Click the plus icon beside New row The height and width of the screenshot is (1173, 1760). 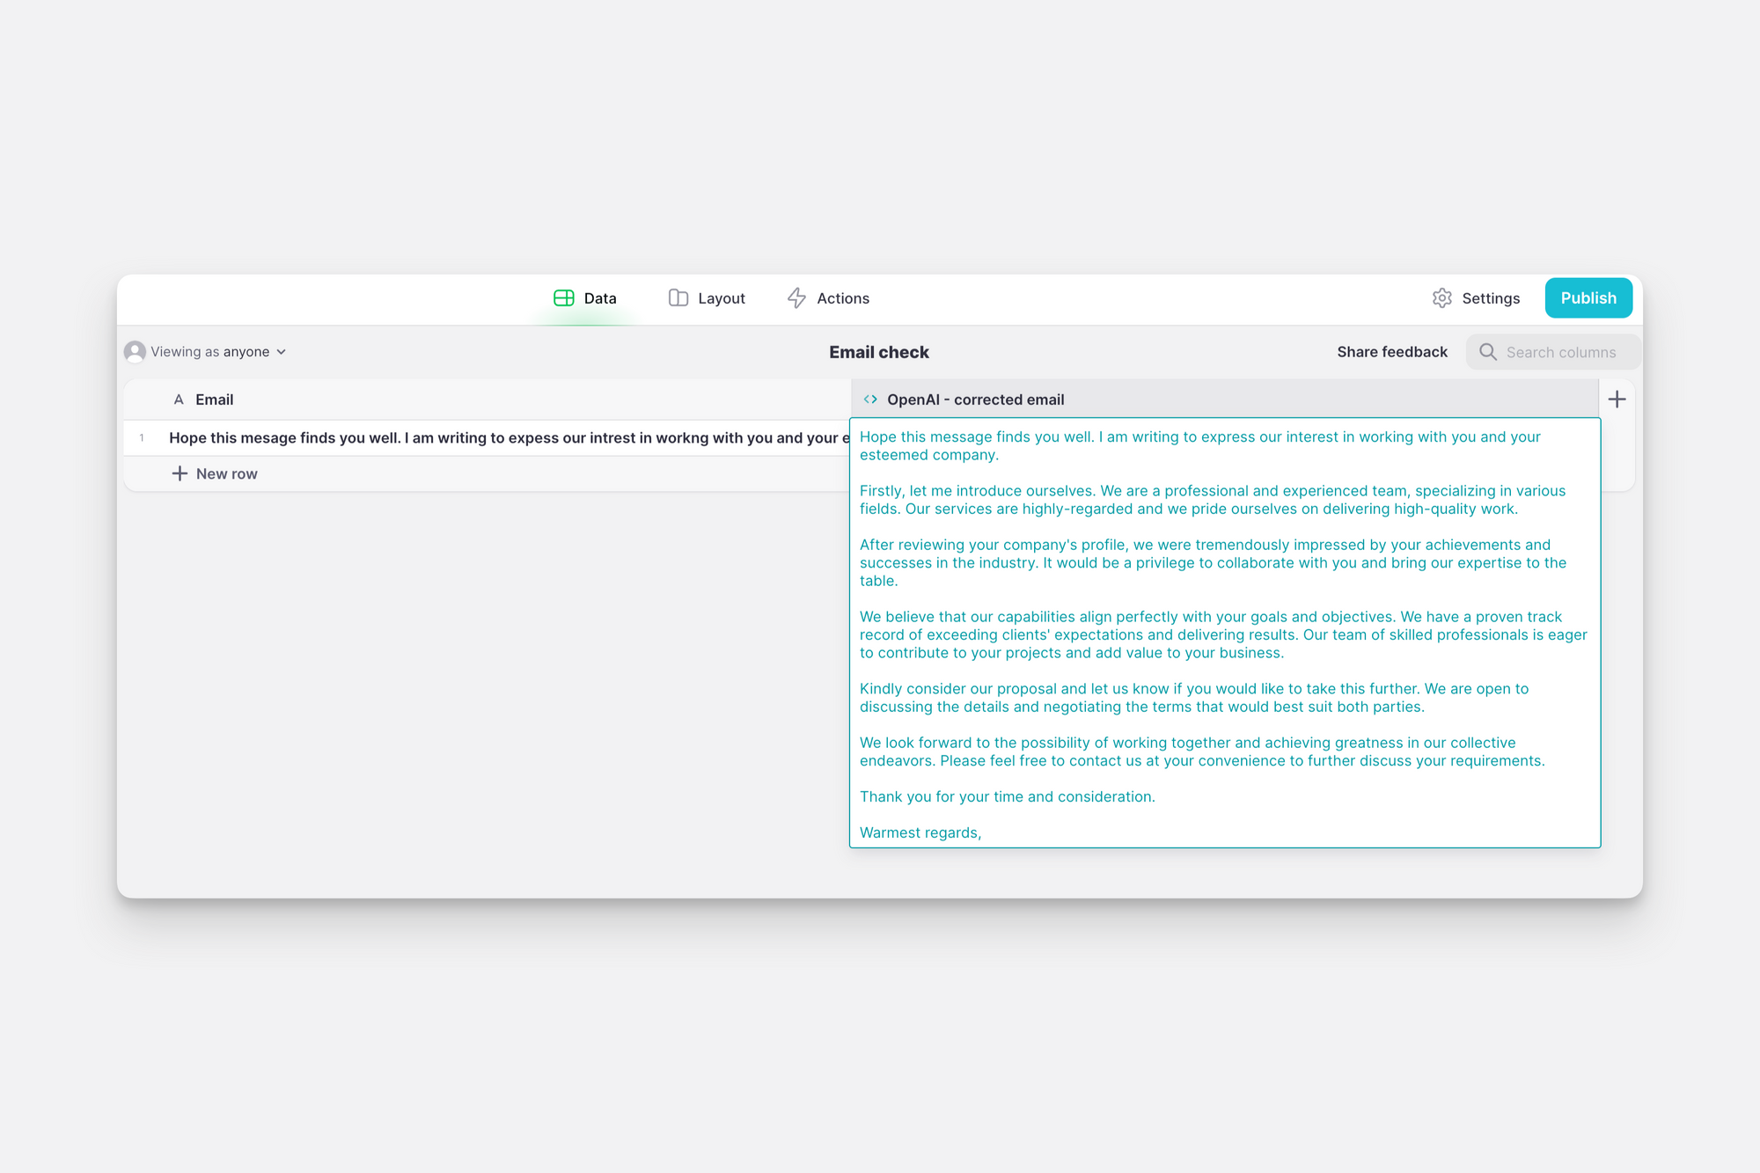[x=180, y=473]
